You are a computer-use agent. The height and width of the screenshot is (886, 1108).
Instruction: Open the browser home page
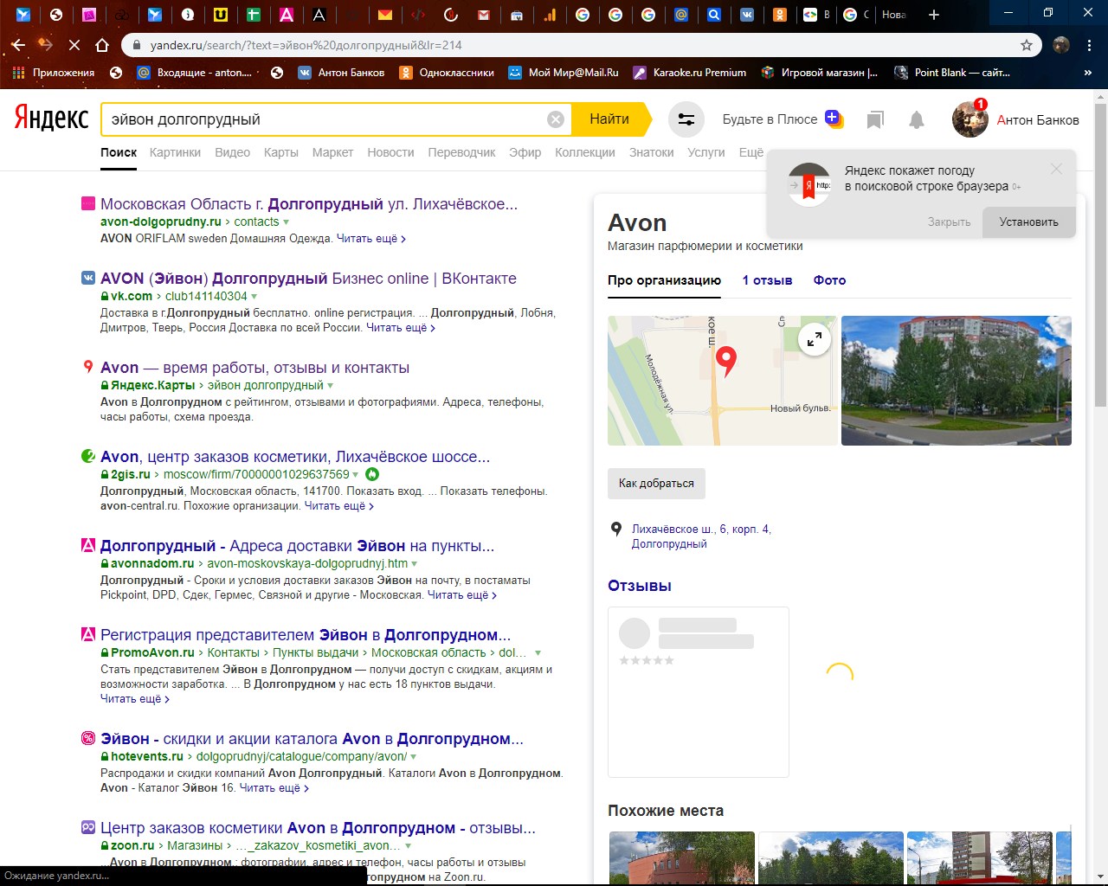pyautogui.click(x=102, y=45)
